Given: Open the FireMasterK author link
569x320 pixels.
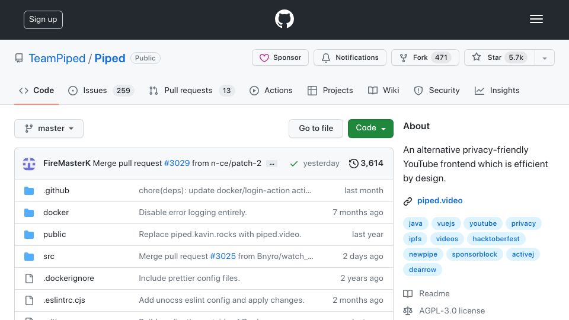Looking at the screenshot, I should (x=67, y=164).
